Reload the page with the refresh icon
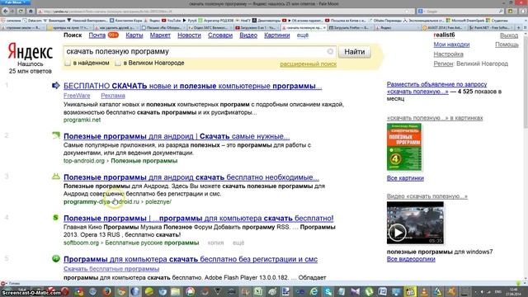Viewport: 528px width, 297px height. [21, 11]
